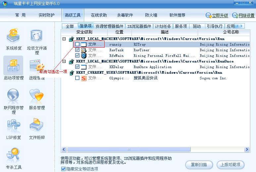Open the 软件推荐 main tab
Image resolution: width=256 pixels, height=172 pixels.
coord(177,15)
